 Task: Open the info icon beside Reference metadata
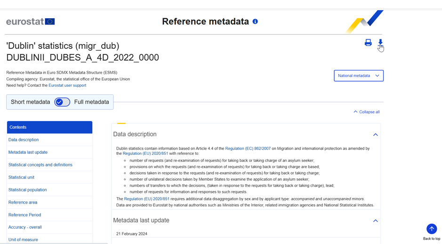(x=255, y=22)
